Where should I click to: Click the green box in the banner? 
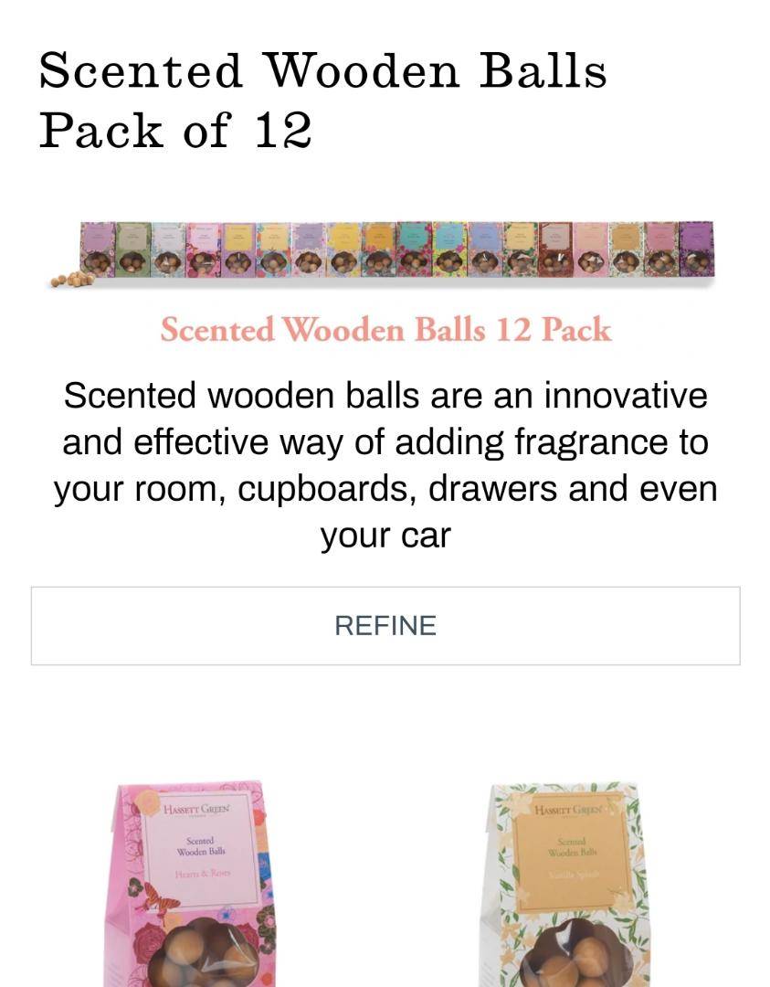tap(133, 249)
